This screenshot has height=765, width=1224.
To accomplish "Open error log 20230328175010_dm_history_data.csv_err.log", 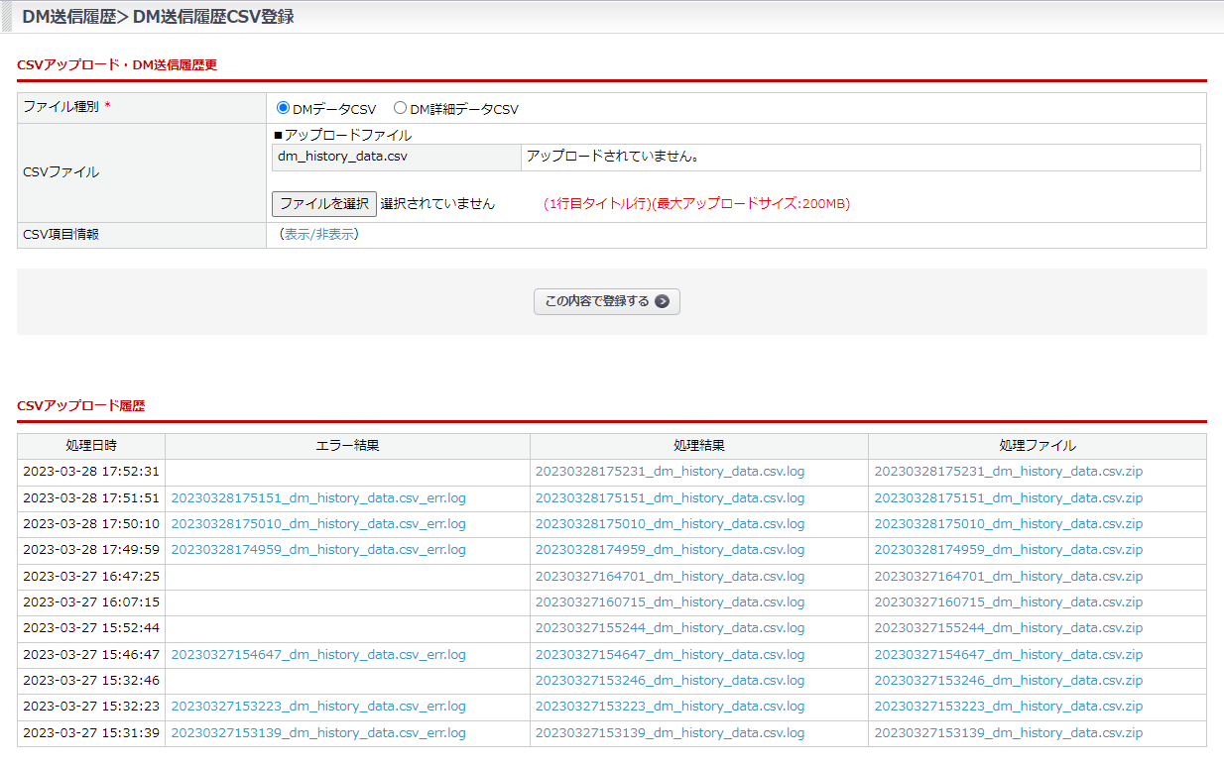I will (x=318, y=524).
